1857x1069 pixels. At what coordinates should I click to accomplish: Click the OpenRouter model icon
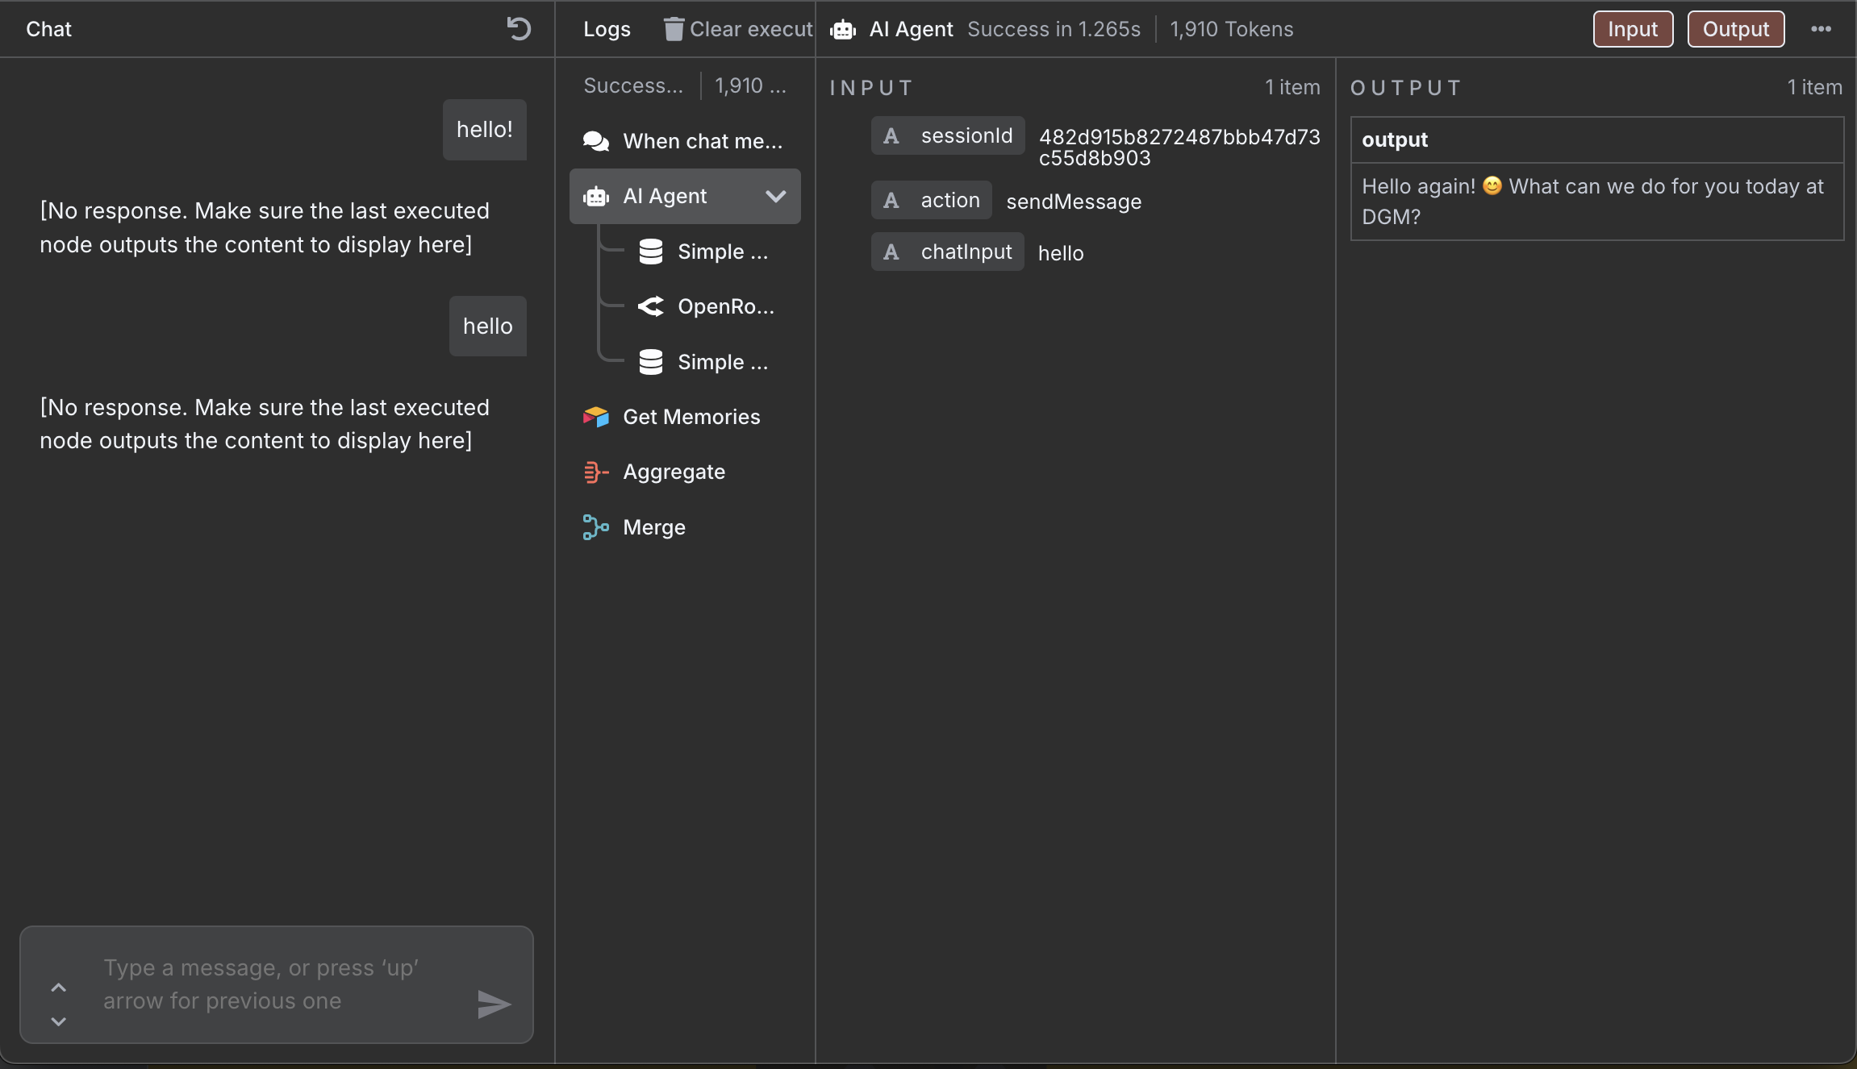pyautogui.click(x=652, y=306)
